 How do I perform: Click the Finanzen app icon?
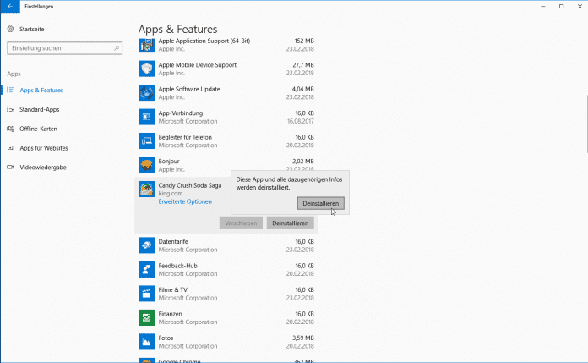[x=146, y=317]
